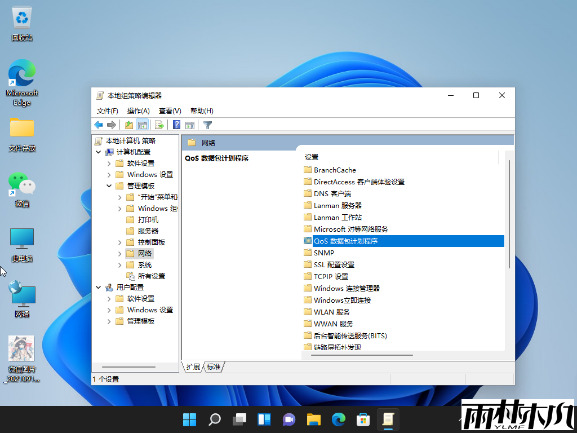Viewport: 577px width, 433px height.
Task: Collapse the 管理模板 tree node
Action: point(108,185)
